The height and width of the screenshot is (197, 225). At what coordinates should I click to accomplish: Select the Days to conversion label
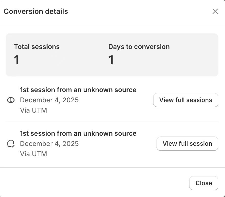[139, 47]
